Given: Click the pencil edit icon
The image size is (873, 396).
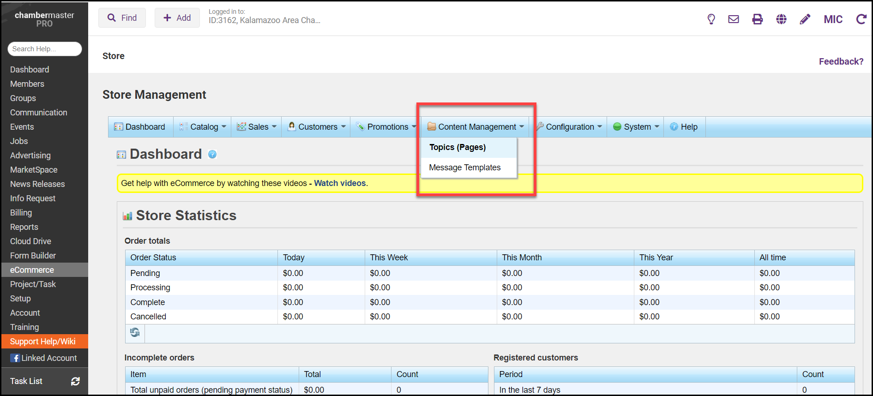Looking at the screenshot, I should 805,19.
